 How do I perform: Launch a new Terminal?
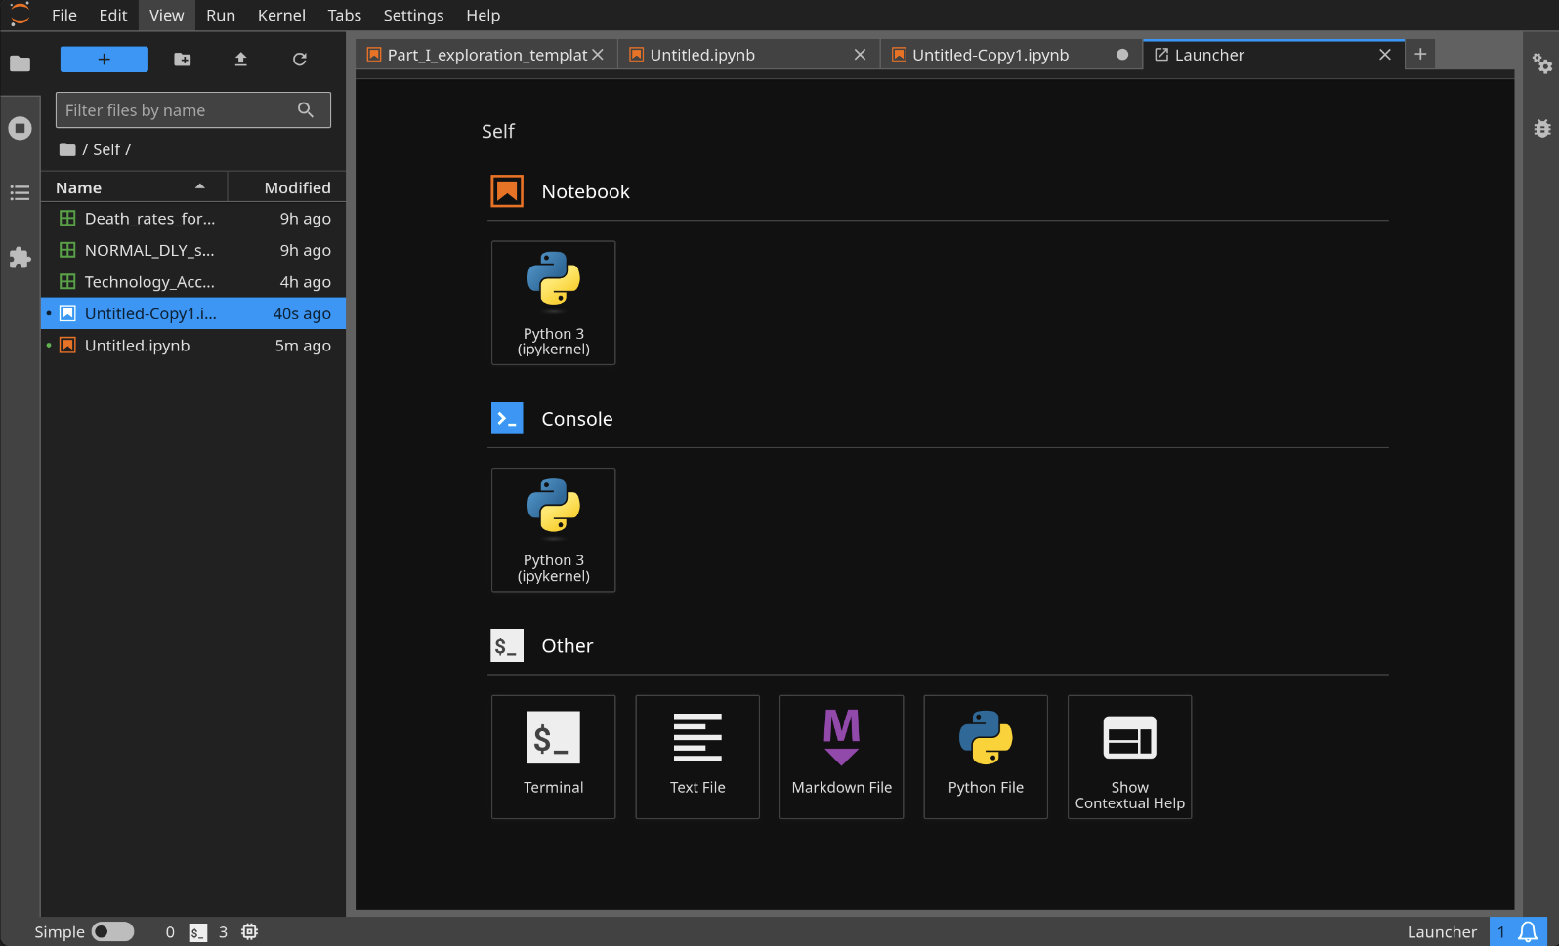553,757
